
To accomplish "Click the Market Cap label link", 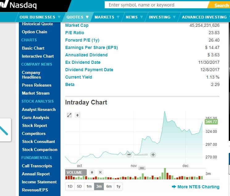I will pyautogui.click(x=77, y=25).
